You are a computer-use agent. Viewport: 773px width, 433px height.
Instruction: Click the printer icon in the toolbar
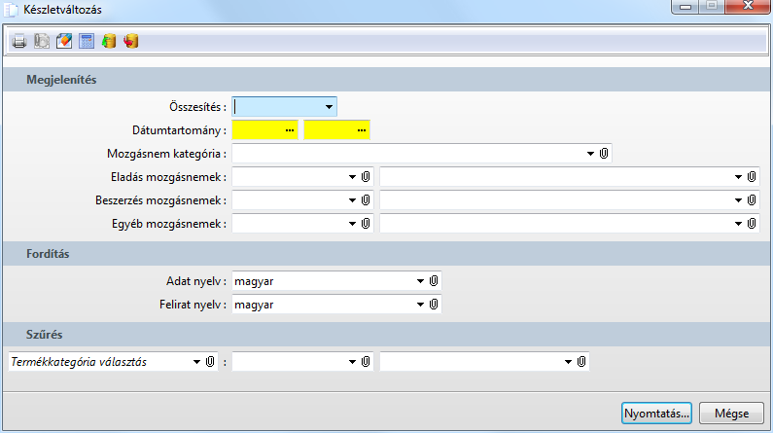19,41
